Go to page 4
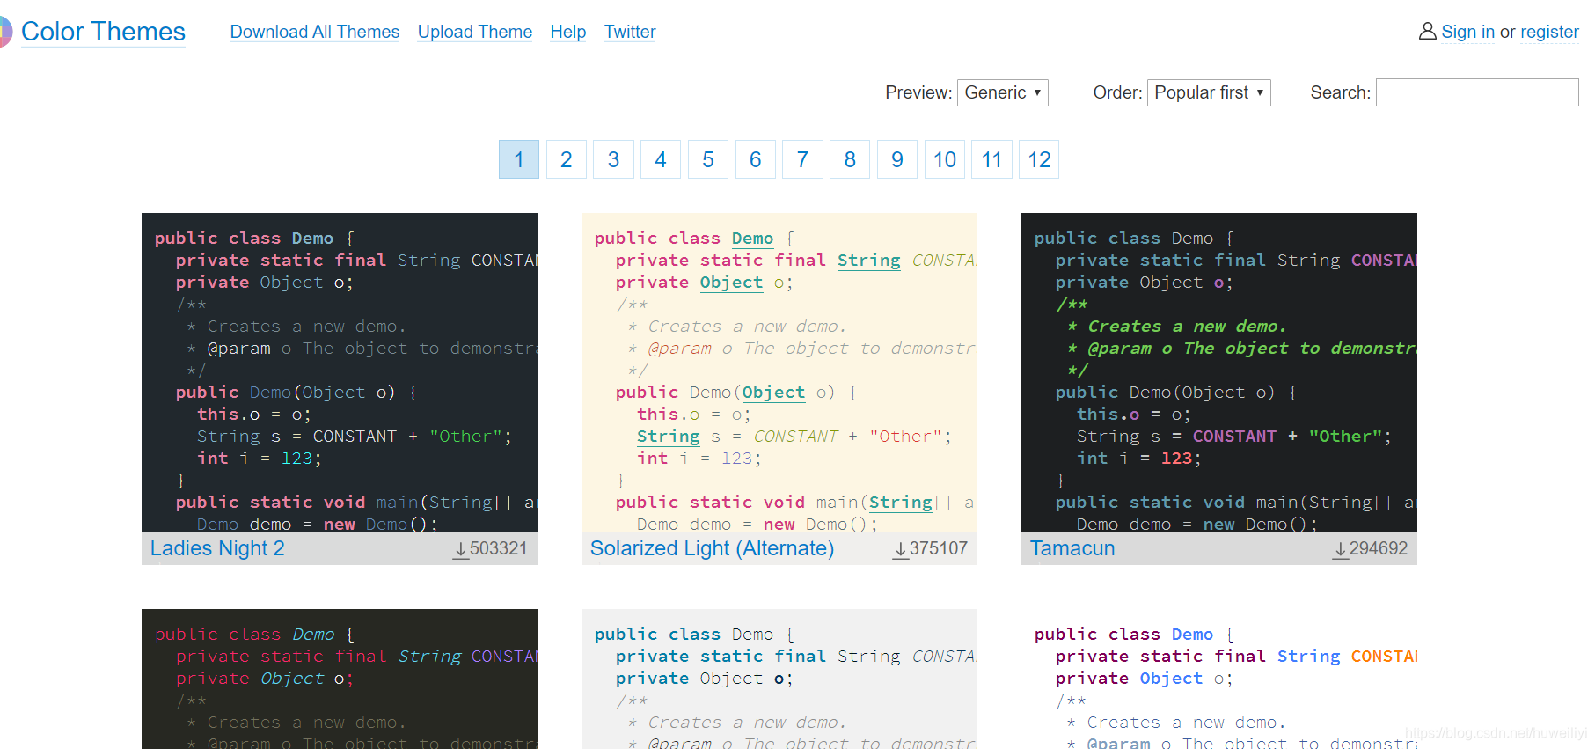 pos(661,159)
